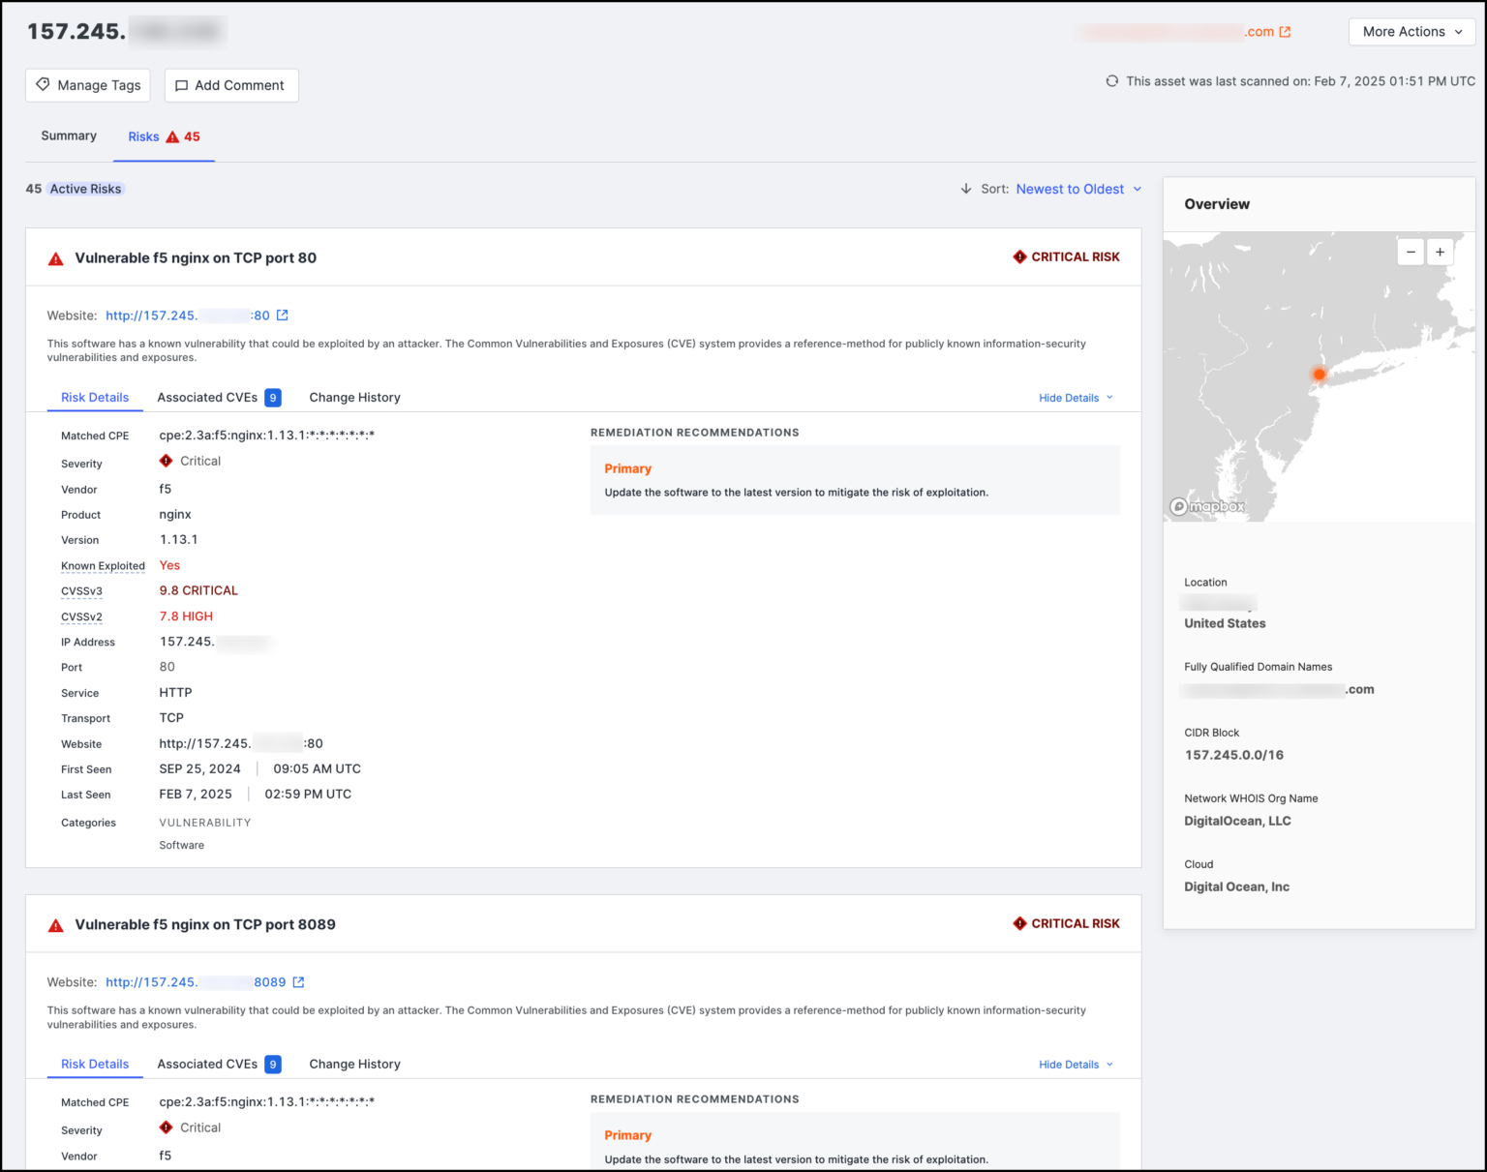1487x1172 pixels.
Task: Click the refresh icon beside last scanned text
Action: [1112, 81]
